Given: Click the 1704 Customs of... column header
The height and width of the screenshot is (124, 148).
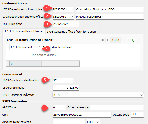Looking at the screenshot, I should 26,47.
